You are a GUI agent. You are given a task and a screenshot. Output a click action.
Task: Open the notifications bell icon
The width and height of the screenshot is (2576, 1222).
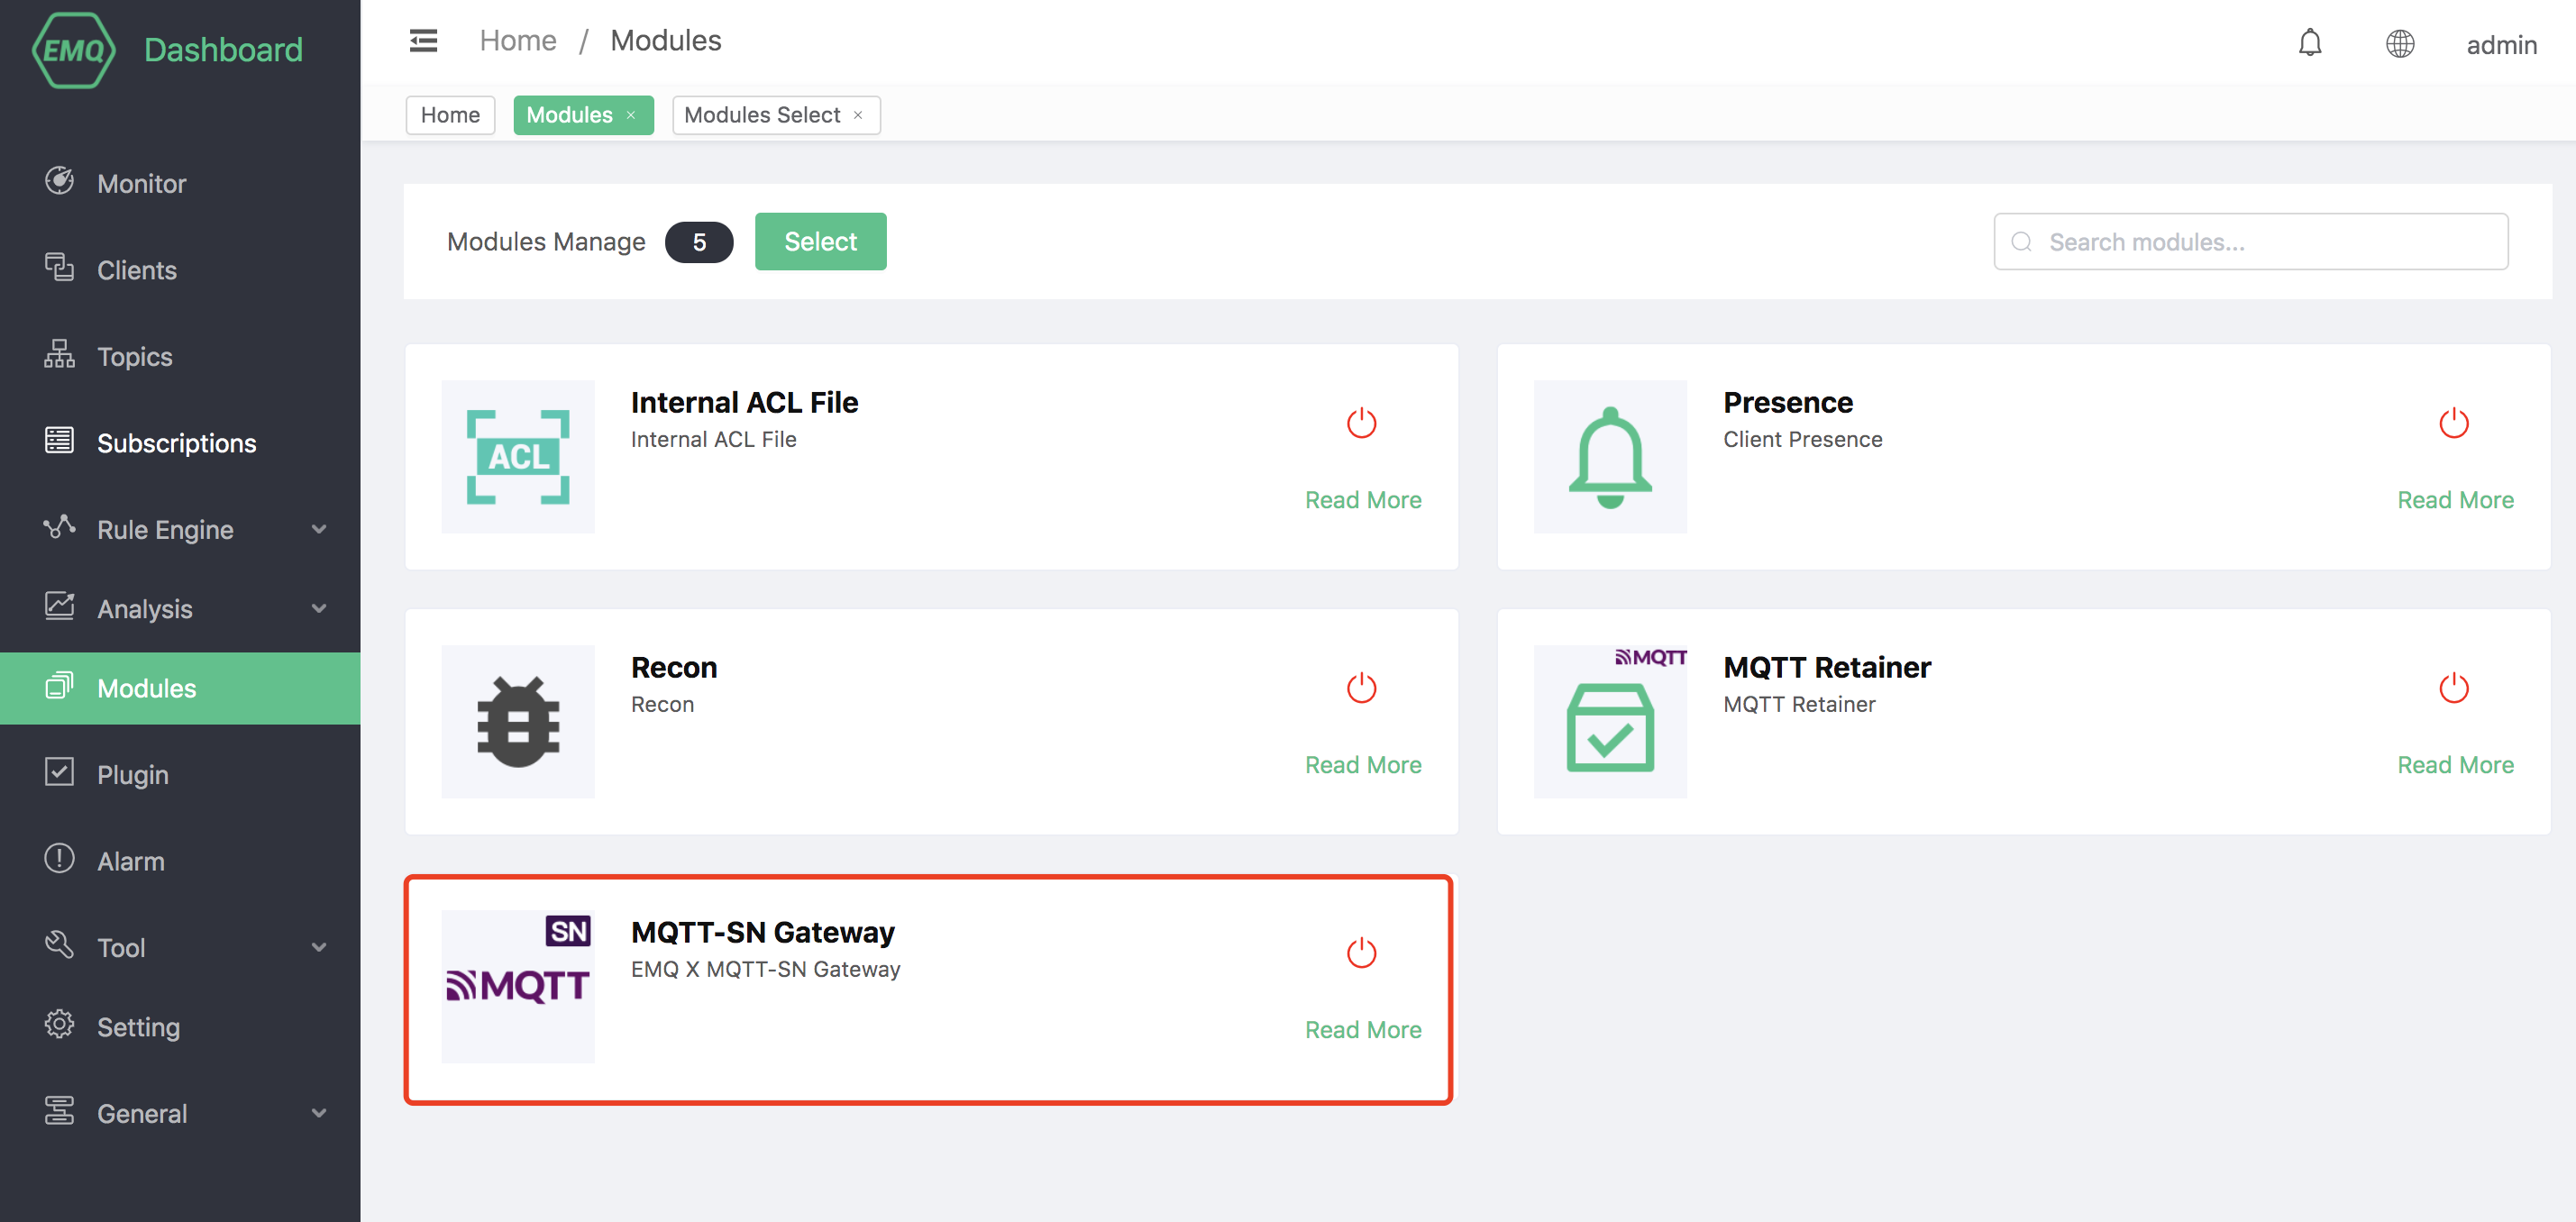click(x=2310, y=43)
